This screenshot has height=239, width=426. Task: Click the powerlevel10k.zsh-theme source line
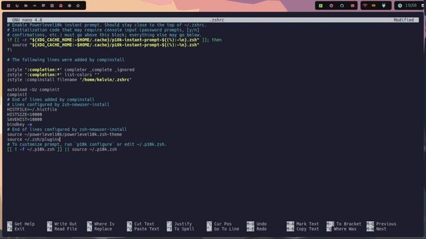pos(65,134)
